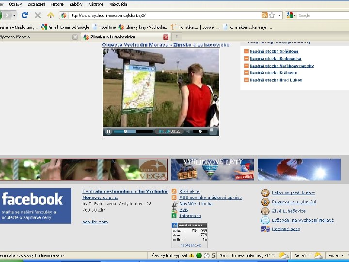This screenshot has height=262, width=349.
Task: Click the Google search field
Action: tap(323, 16)
